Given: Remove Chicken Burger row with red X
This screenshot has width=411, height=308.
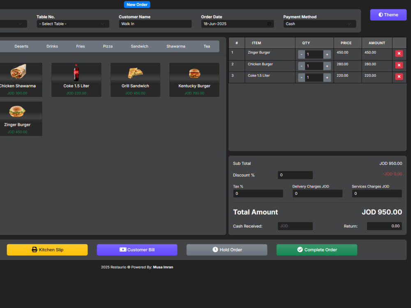Looking at the screenshot, I should click(x=399, y=65).
